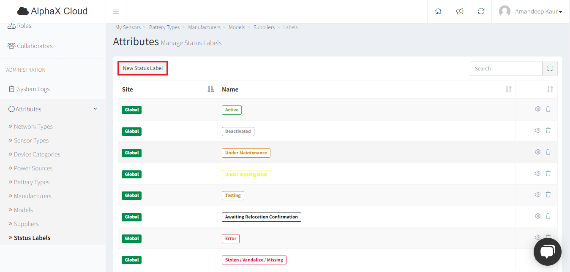Open announcements megaphone icon
The width and height of the screenshot is (570, 272).
click(x=460, y=11)
